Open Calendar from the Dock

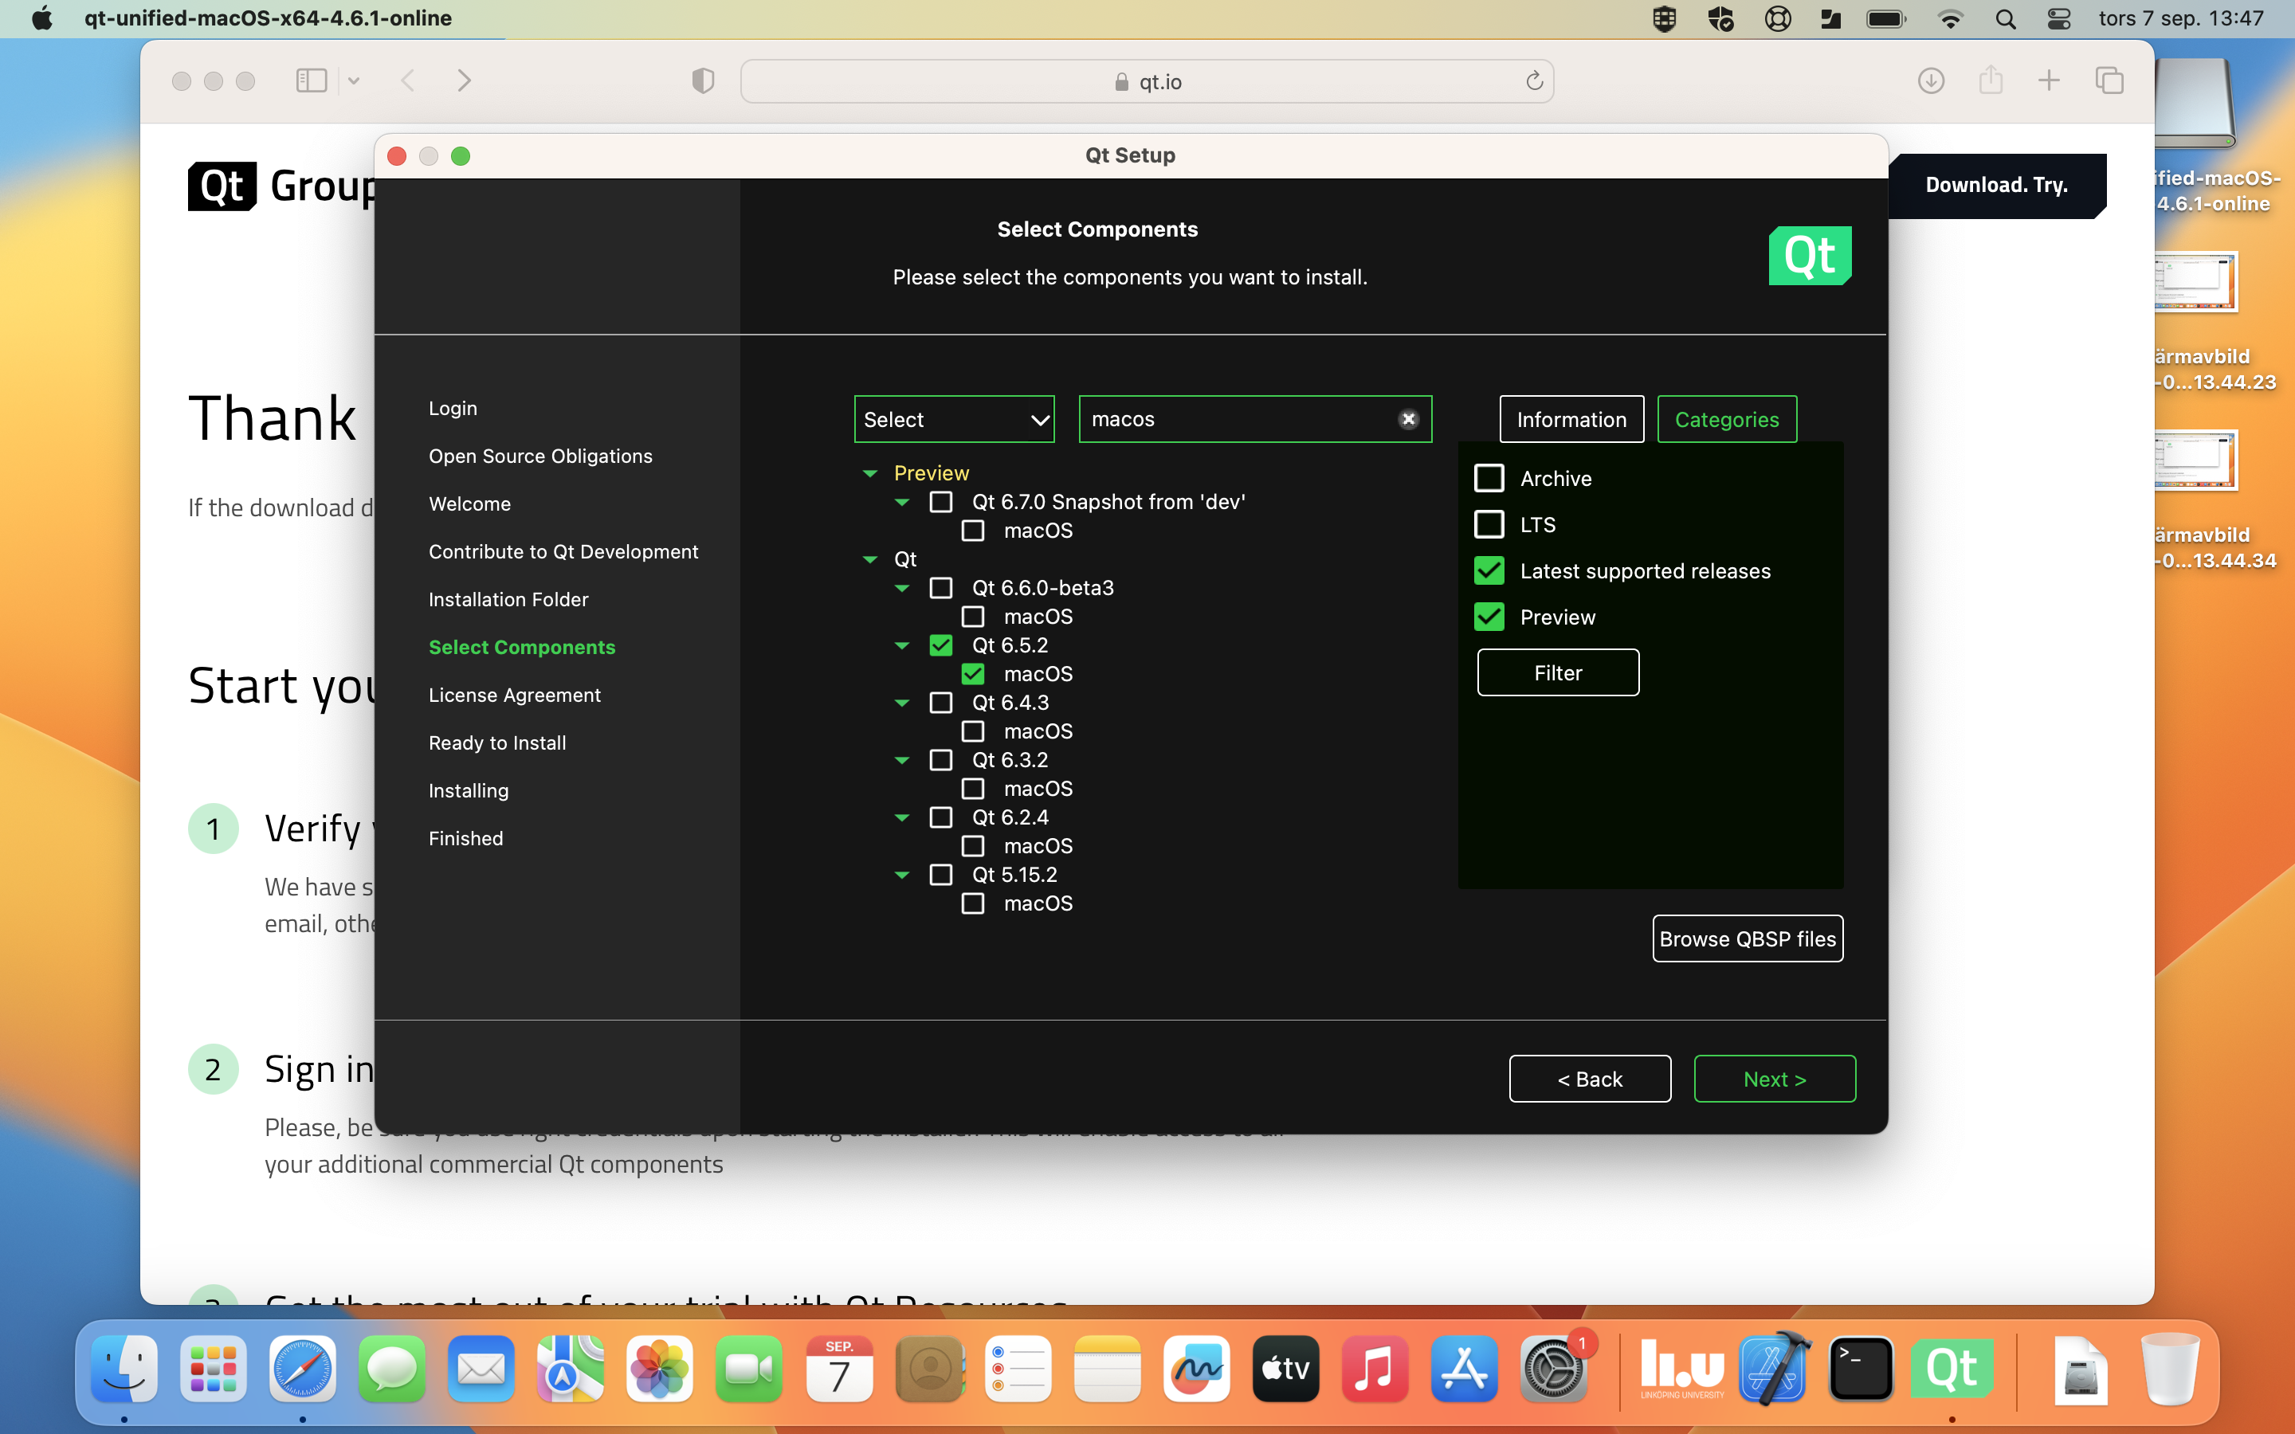click(x=839, y=1368)
